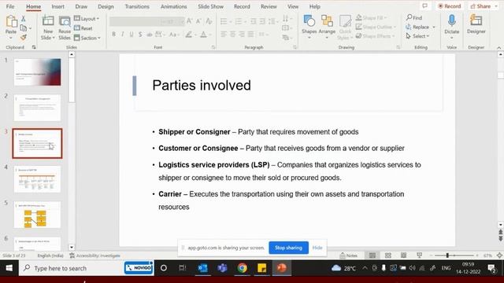Select slide 5 thumbnail
The height and width of the screenshot is (283, 504).
37,215
